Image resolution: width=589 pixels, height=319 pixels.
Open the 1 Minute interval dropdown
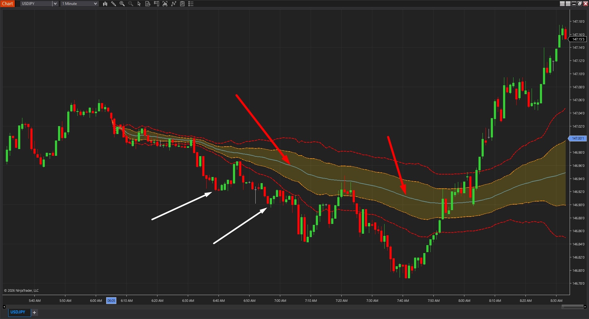click(x=79, y=4)
